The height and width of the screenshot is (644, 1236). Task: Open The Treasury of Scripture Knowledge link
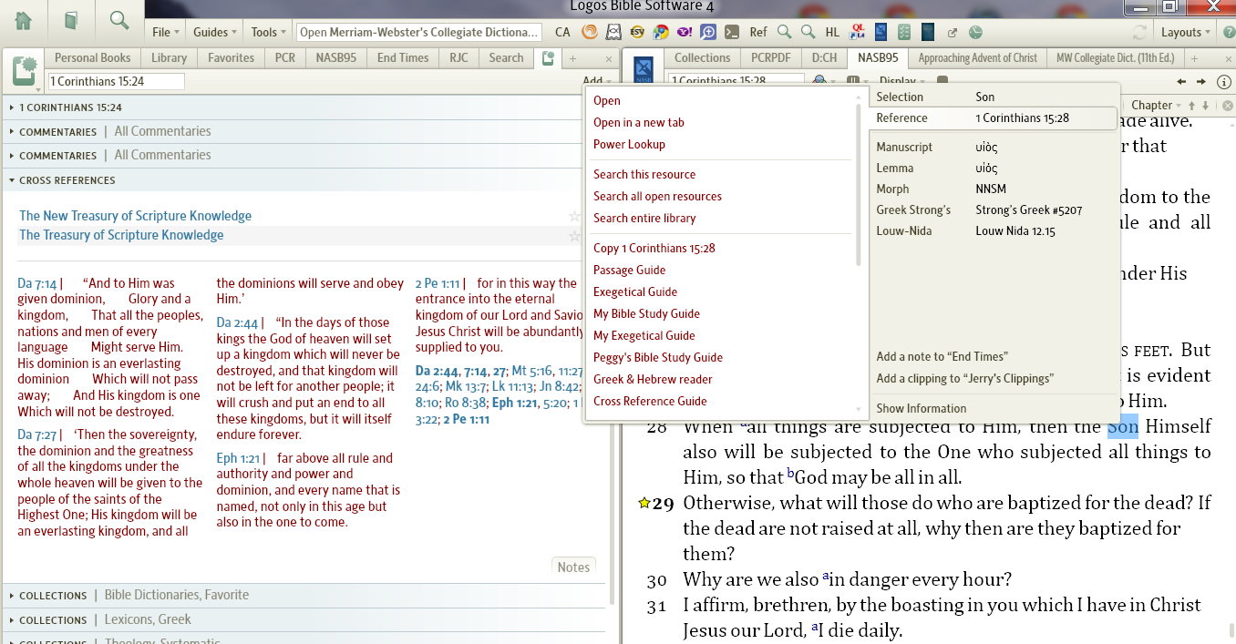(x=121, y=235)
